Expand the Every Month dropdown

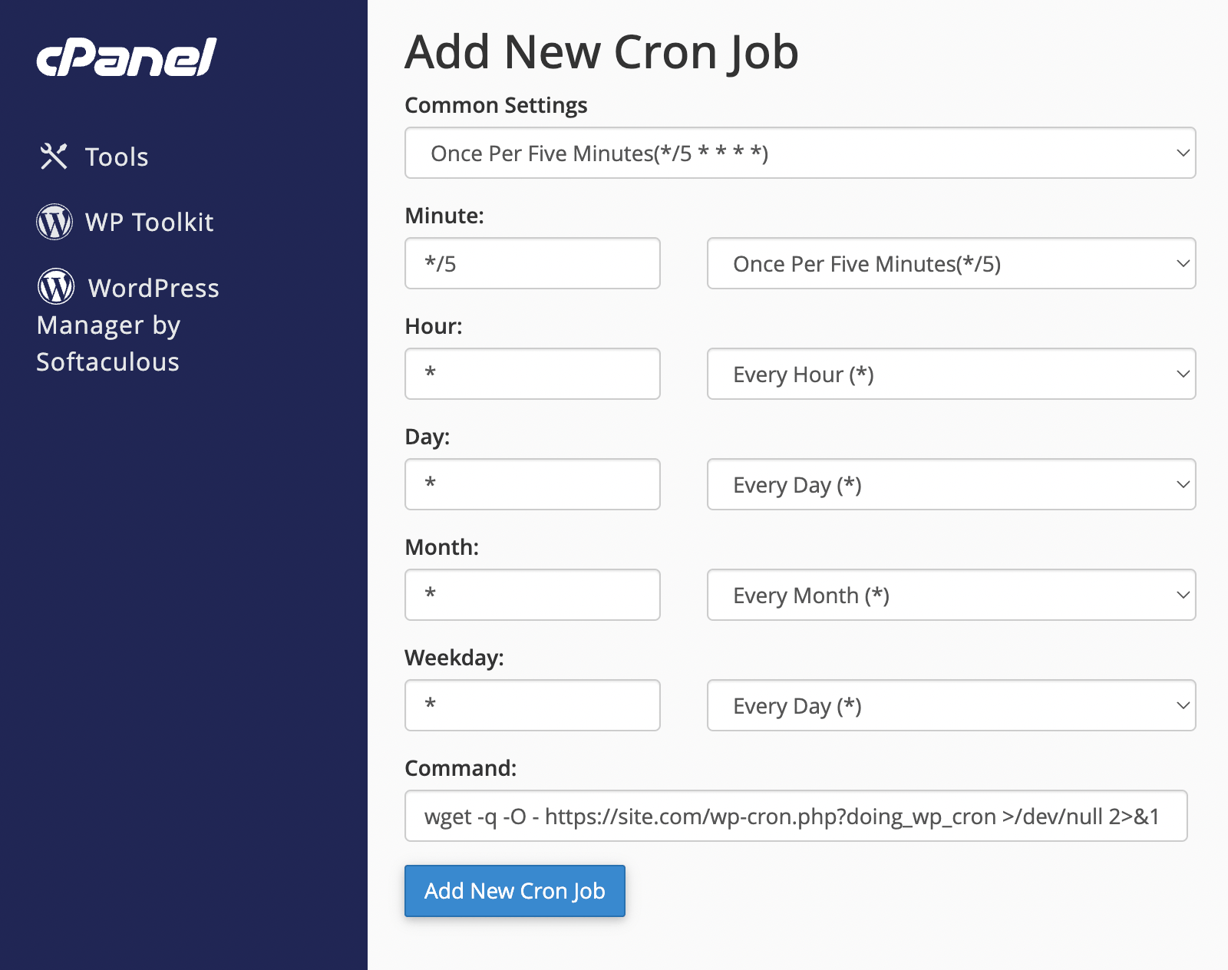(x=951, y=595)
